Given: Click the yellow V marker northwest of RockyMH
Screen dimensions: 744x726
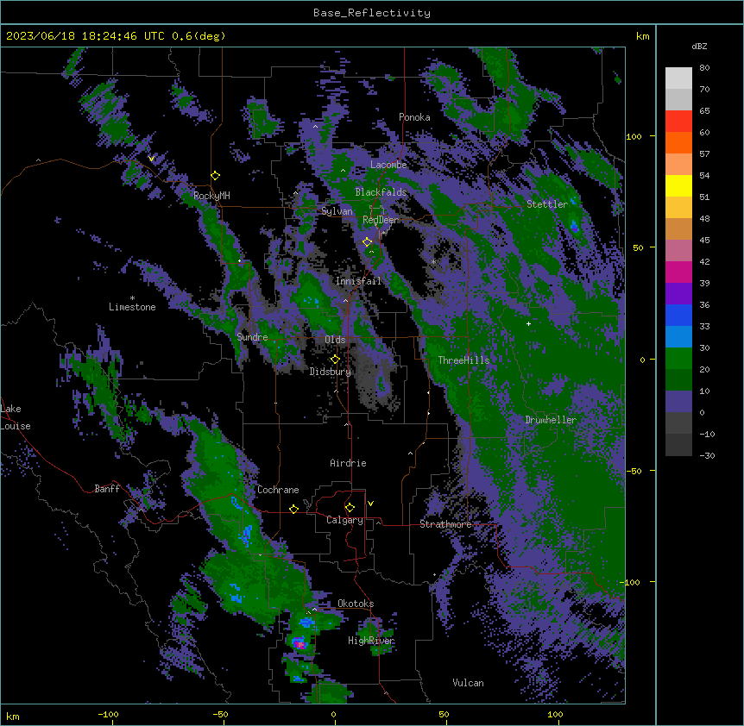Looking at the screenshot, I should [x=151, y=159].
